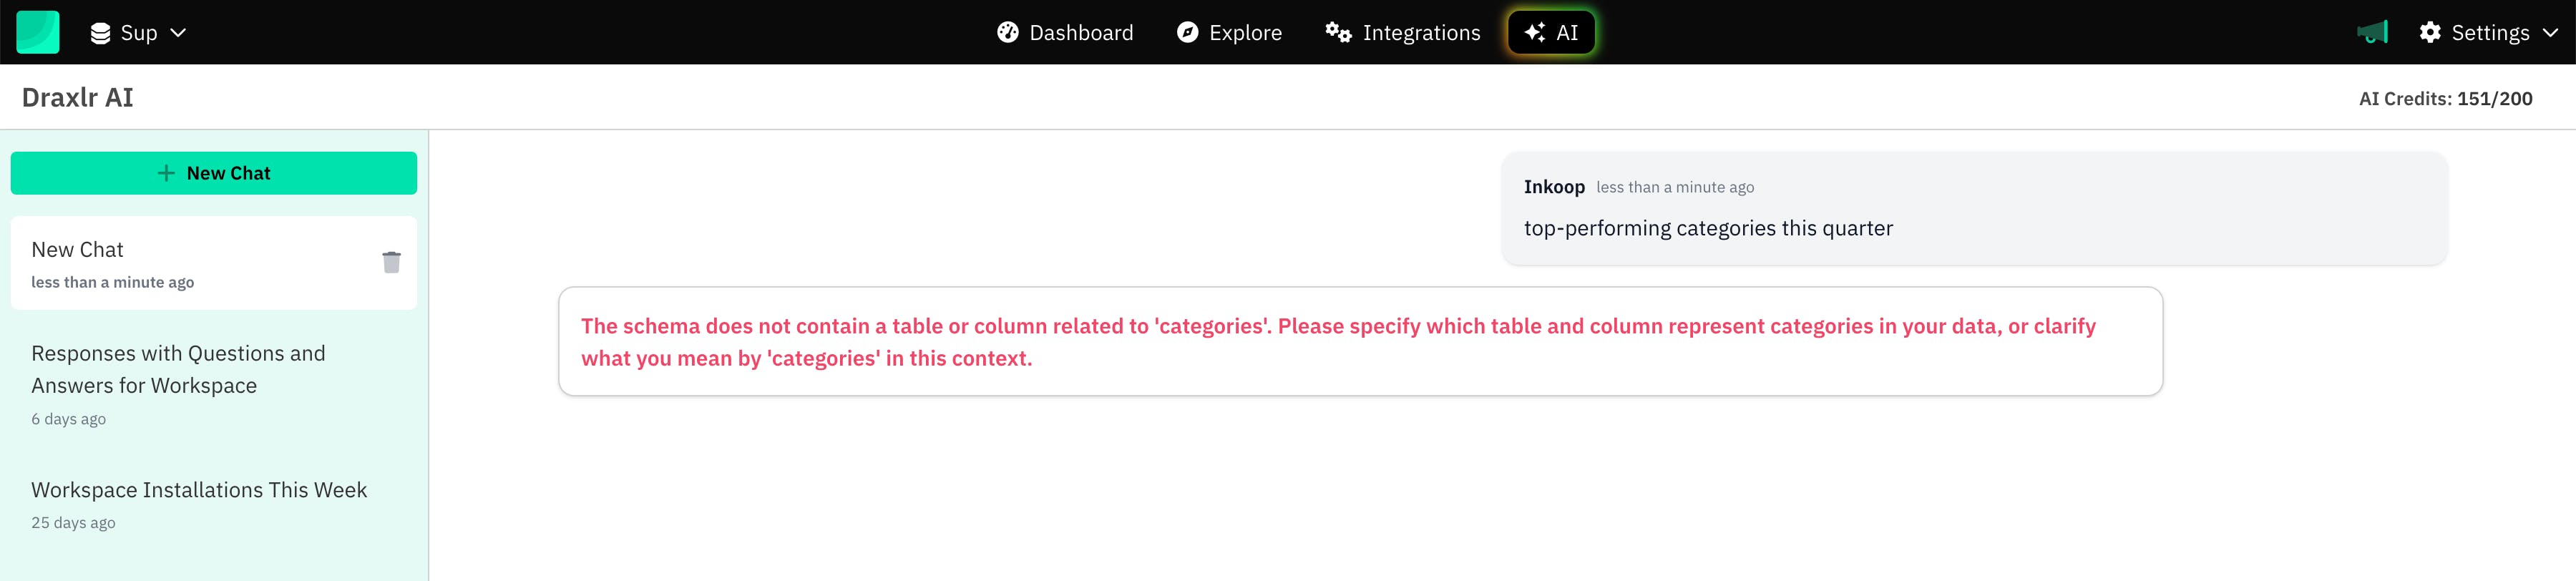Open Workspace Installations This Week chat
Image resolution: width=2576 pixels, height=581 pixels.
tap(199, 490)
